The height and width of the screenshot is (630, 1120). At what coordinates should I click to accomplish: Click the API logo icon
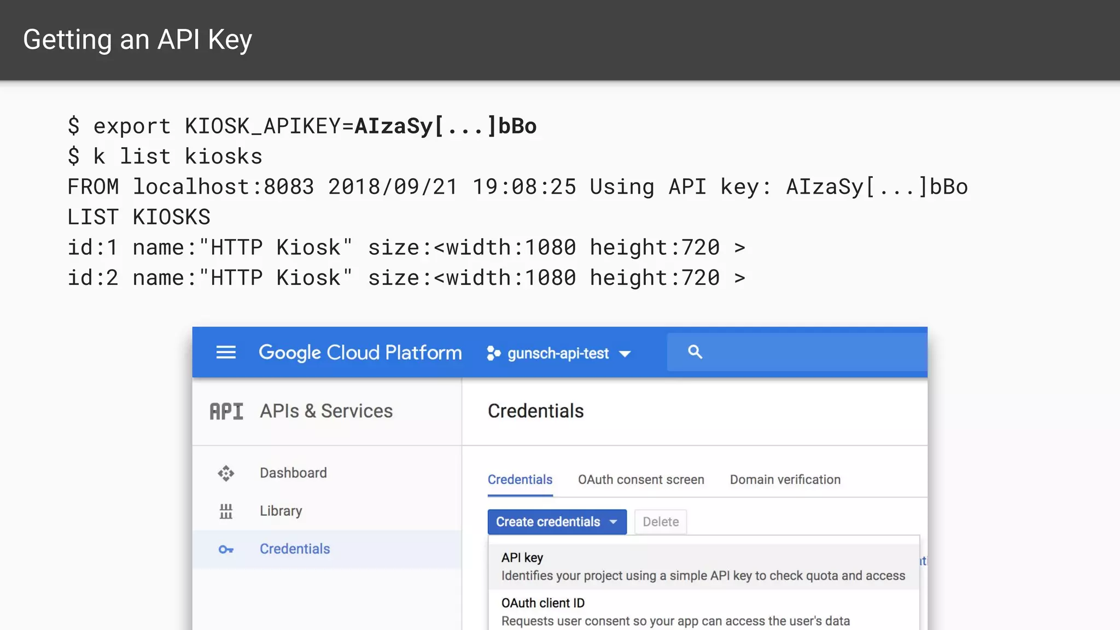click(x=226, y=411)
